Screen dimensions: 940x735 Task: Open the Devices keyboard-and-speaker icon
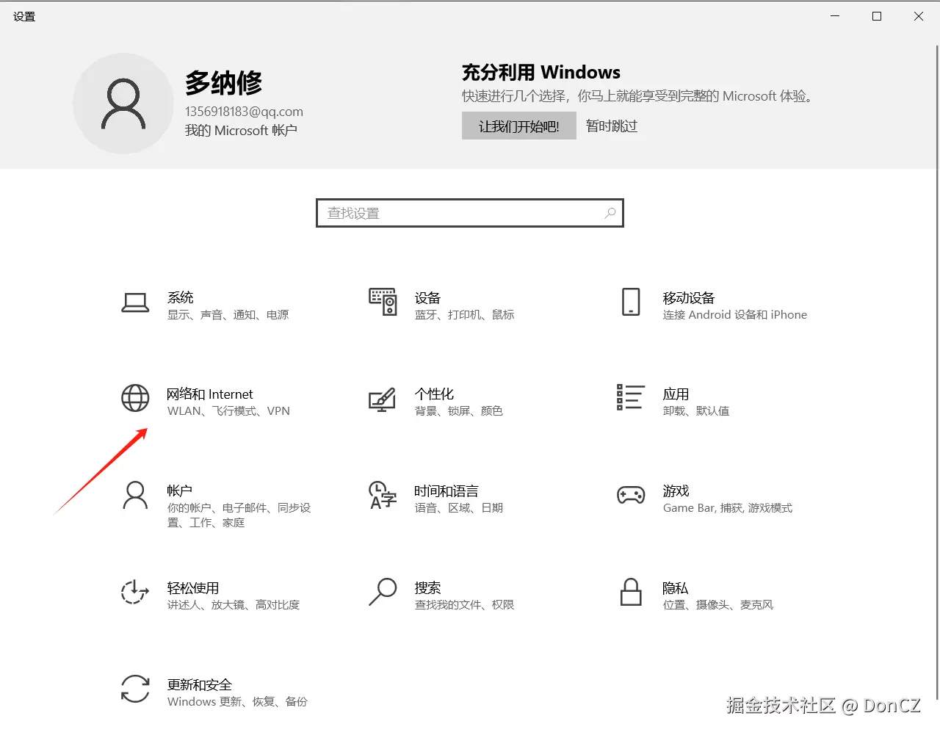click(x=383, y=302)
